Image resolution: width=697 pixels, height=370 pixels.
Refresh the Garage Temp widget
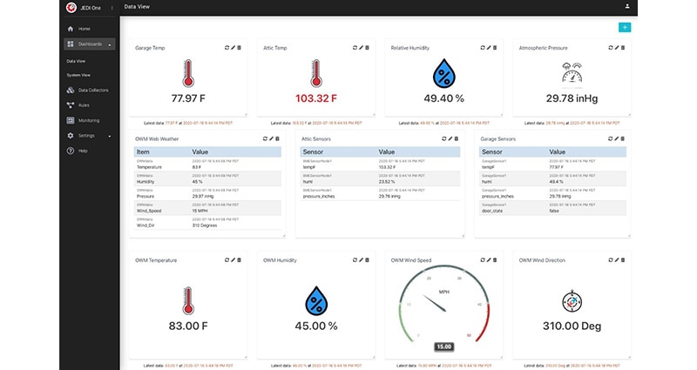pyautogui.click(x=227, y=48)
